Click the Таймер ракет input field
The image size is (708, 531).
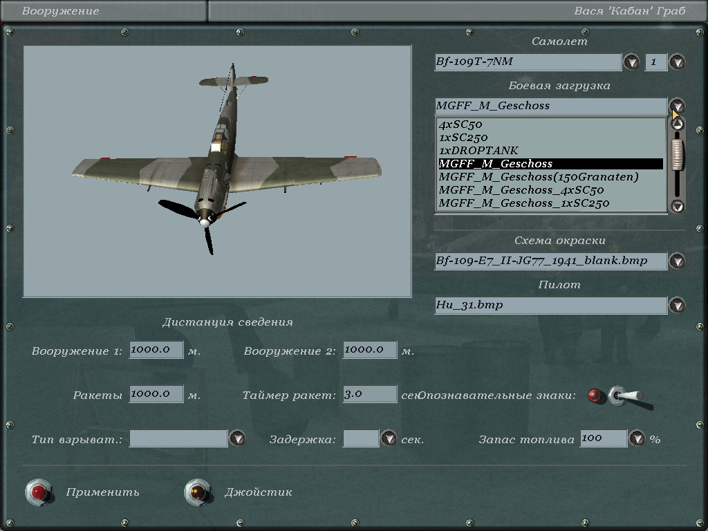click(370, 394)
